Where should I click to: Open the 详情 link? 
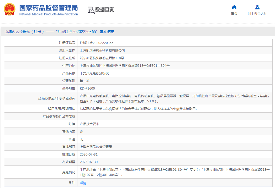(83, 183)
